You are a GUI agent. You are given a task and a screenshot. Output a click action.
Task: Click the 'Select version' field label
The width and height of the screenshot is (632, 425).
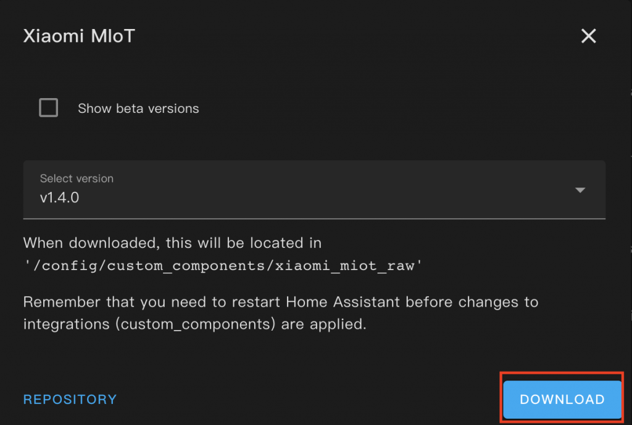[77, 178]
